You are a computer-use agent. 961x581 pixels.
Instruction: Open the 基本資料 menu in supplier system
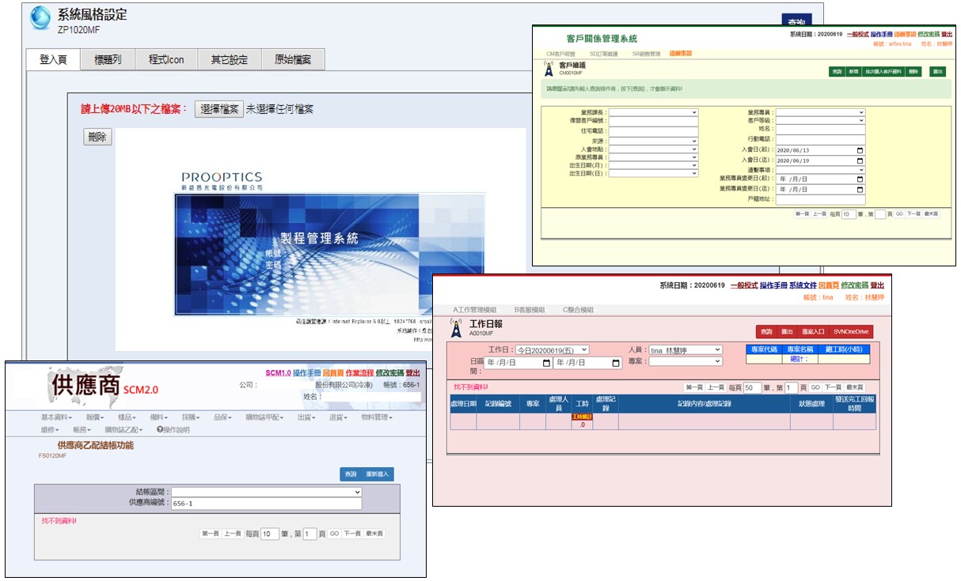(56, 417)
